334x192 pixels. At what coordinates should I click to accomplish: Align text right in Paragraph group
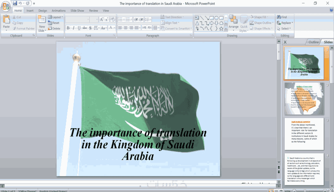pos(131,28)
